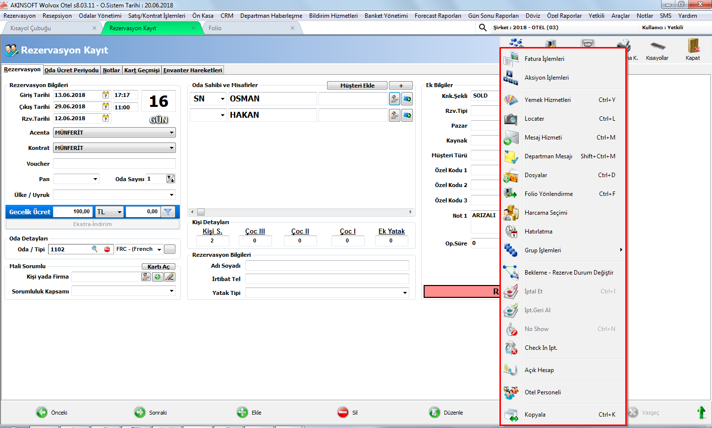Viewport: 712px width, 428px height.
Task: Click the Bekleme - Rezerve Durum Değiştir icon
Action: tap(511, 273)
